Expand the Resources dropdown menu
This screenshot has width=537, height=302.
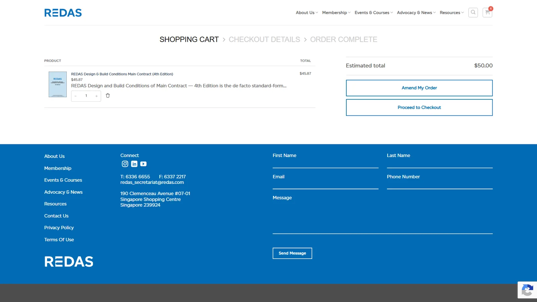pyautogui.click(x=452, y=13)
